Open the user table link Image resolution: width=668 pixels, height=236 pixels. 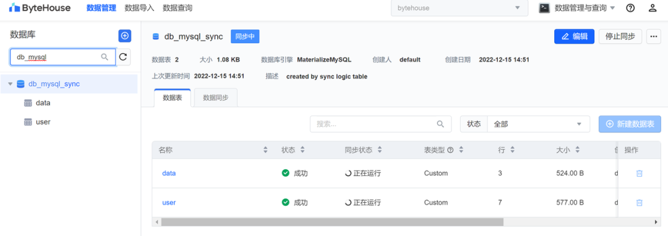pos(169,203)
